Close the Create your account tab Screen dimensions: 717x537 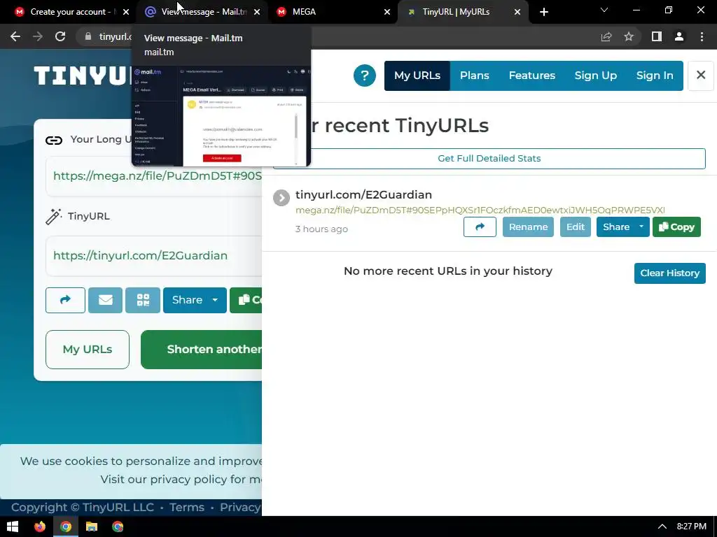126,12
